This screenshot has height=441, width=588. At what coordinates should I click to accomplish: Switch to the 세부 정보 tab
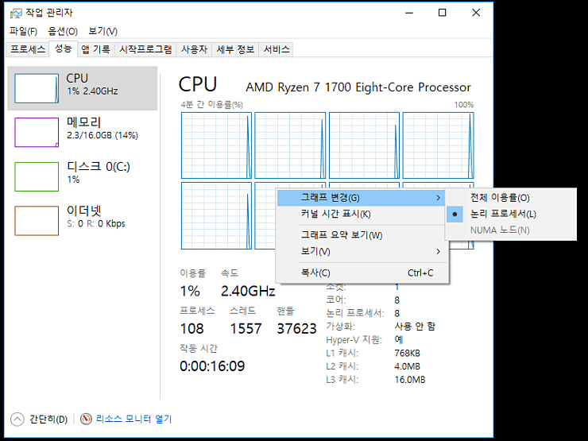(x=235, y=49)
